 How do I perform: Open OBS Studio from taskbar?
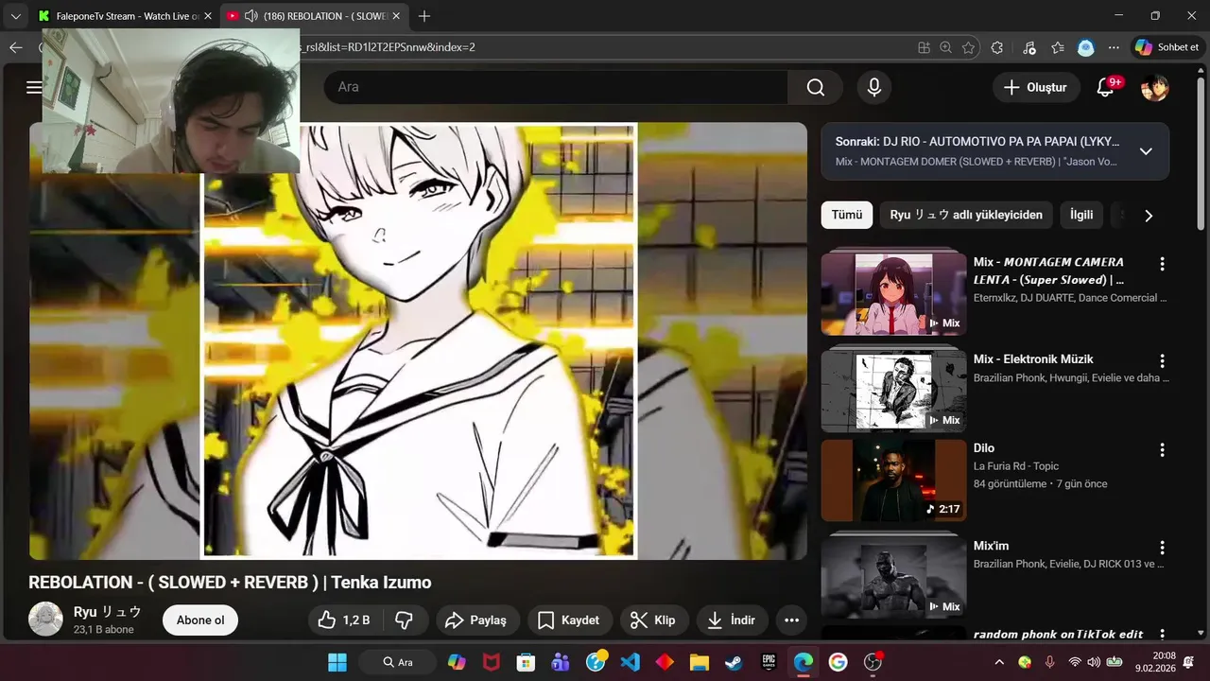(873, 662)
